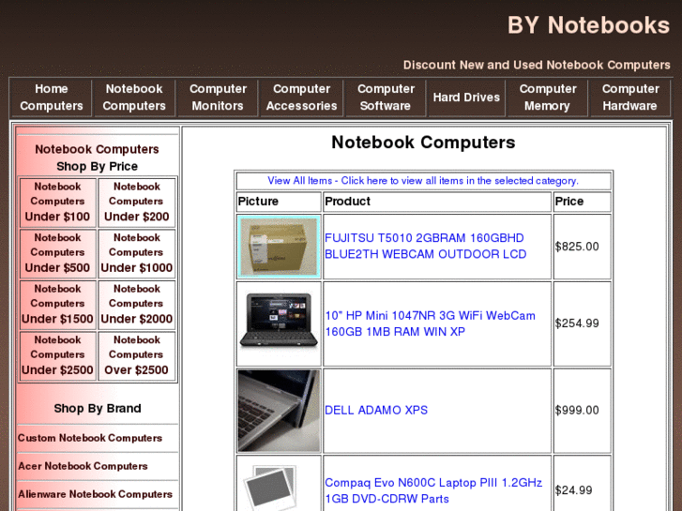Click the $254.99 price cell
Viewport: 682px width, 511px height.
point(582,323)
